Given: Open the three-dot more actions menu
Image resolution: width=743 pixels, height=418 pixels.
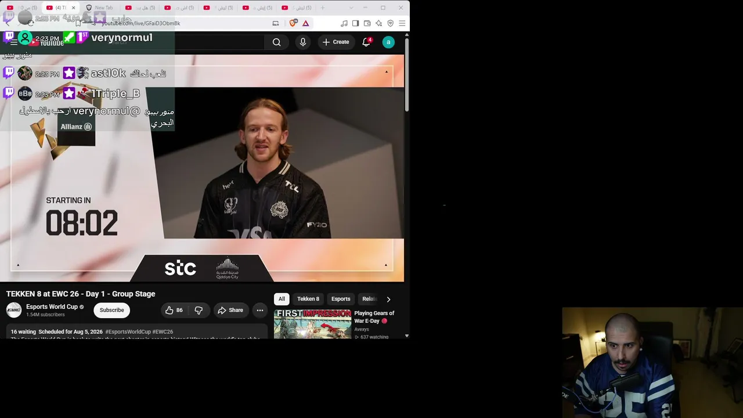Looking at the screenshot, I should pos(260,310).
